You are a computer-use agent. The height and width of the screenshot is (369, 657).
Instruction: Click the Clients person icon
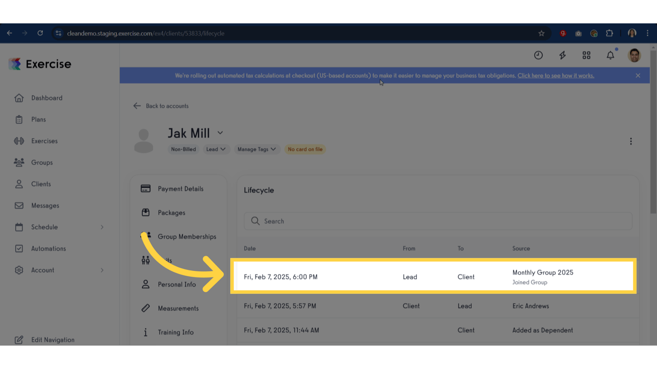coord(19,184)
